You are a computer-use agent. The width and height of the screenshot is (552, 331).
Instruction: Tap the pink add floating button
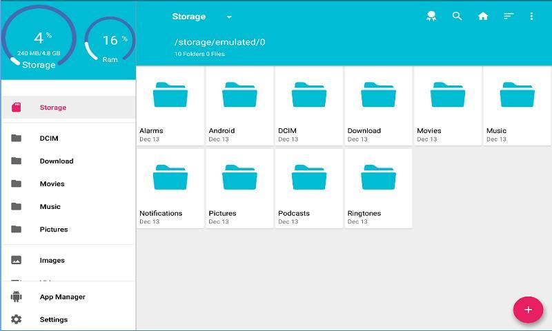528,310
